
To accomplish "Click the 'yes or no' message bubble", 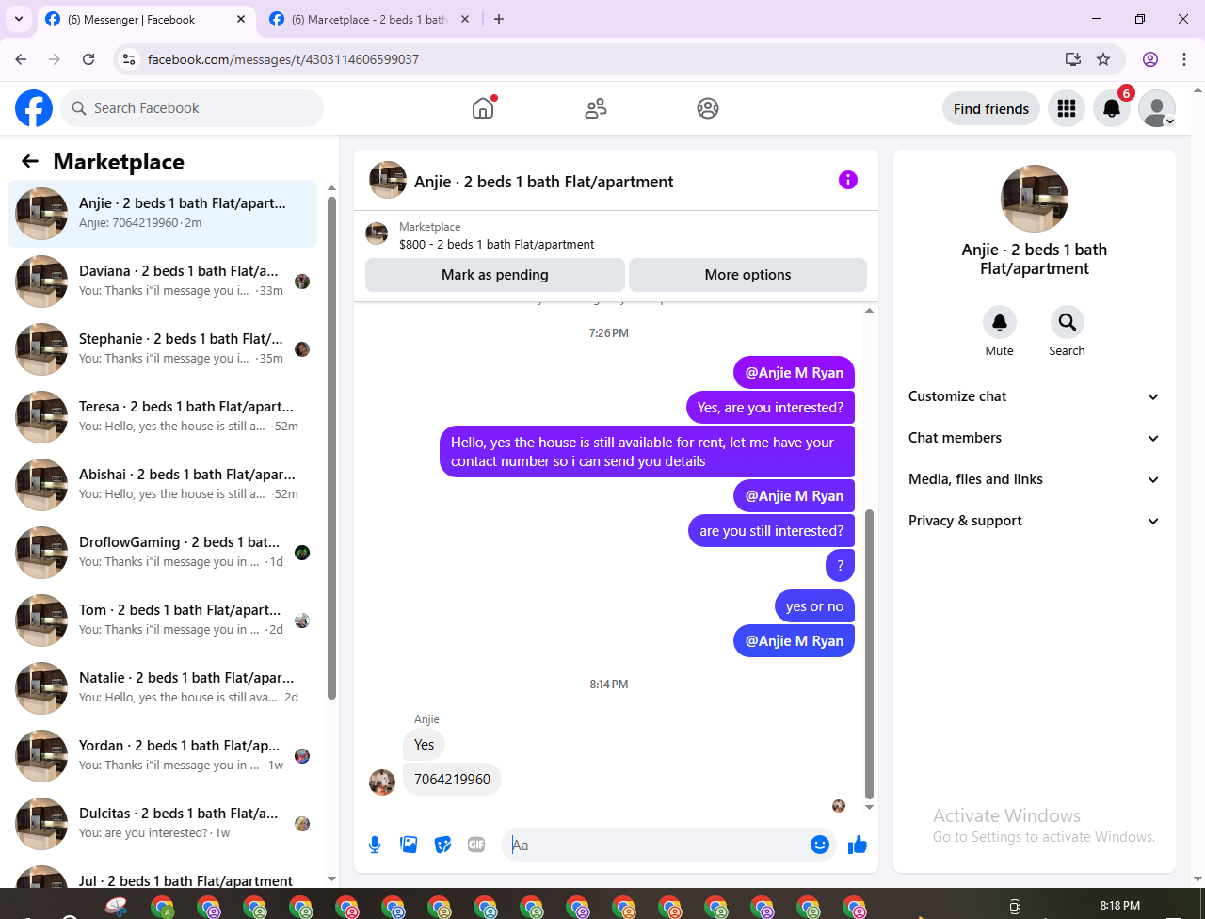I will (x=814, y=606).
